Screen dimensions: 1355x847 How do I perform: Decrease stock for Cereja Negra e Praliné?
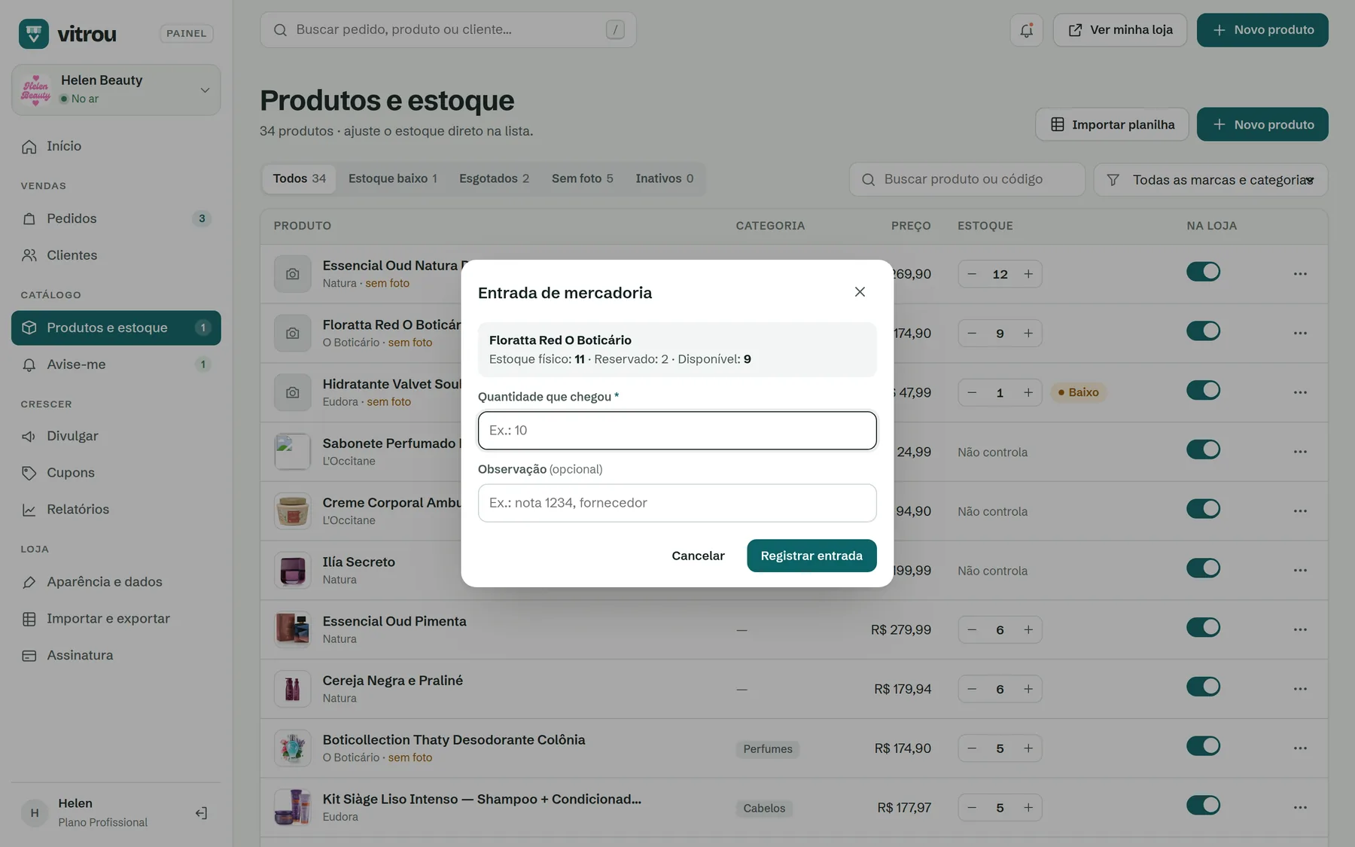click(x=972, y=689)
